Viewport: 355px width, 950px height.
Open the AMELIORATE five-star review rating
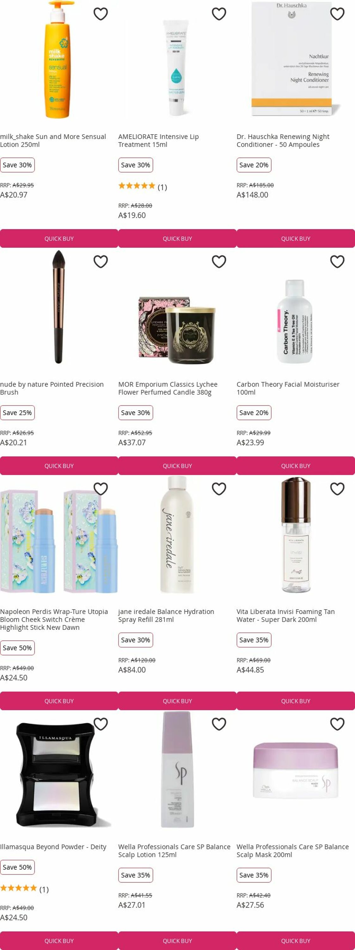point(143,186)
